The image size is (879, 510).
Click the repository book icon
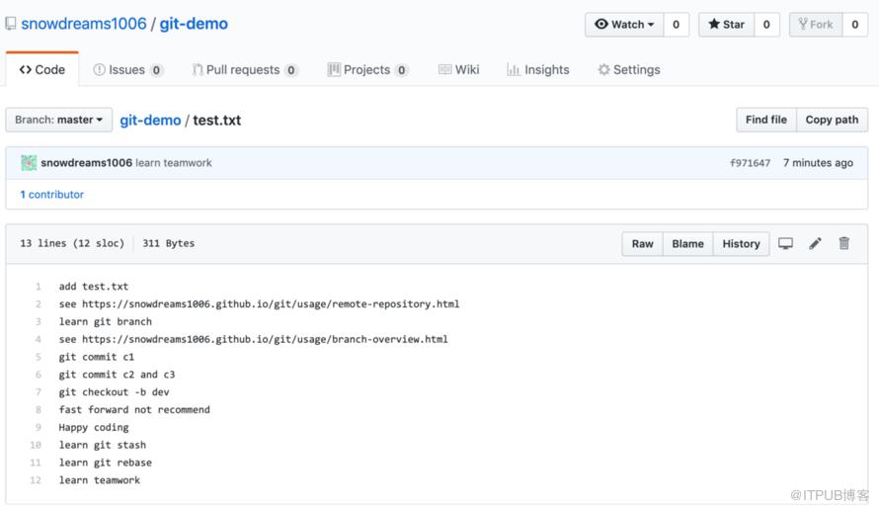coord(11,24)
